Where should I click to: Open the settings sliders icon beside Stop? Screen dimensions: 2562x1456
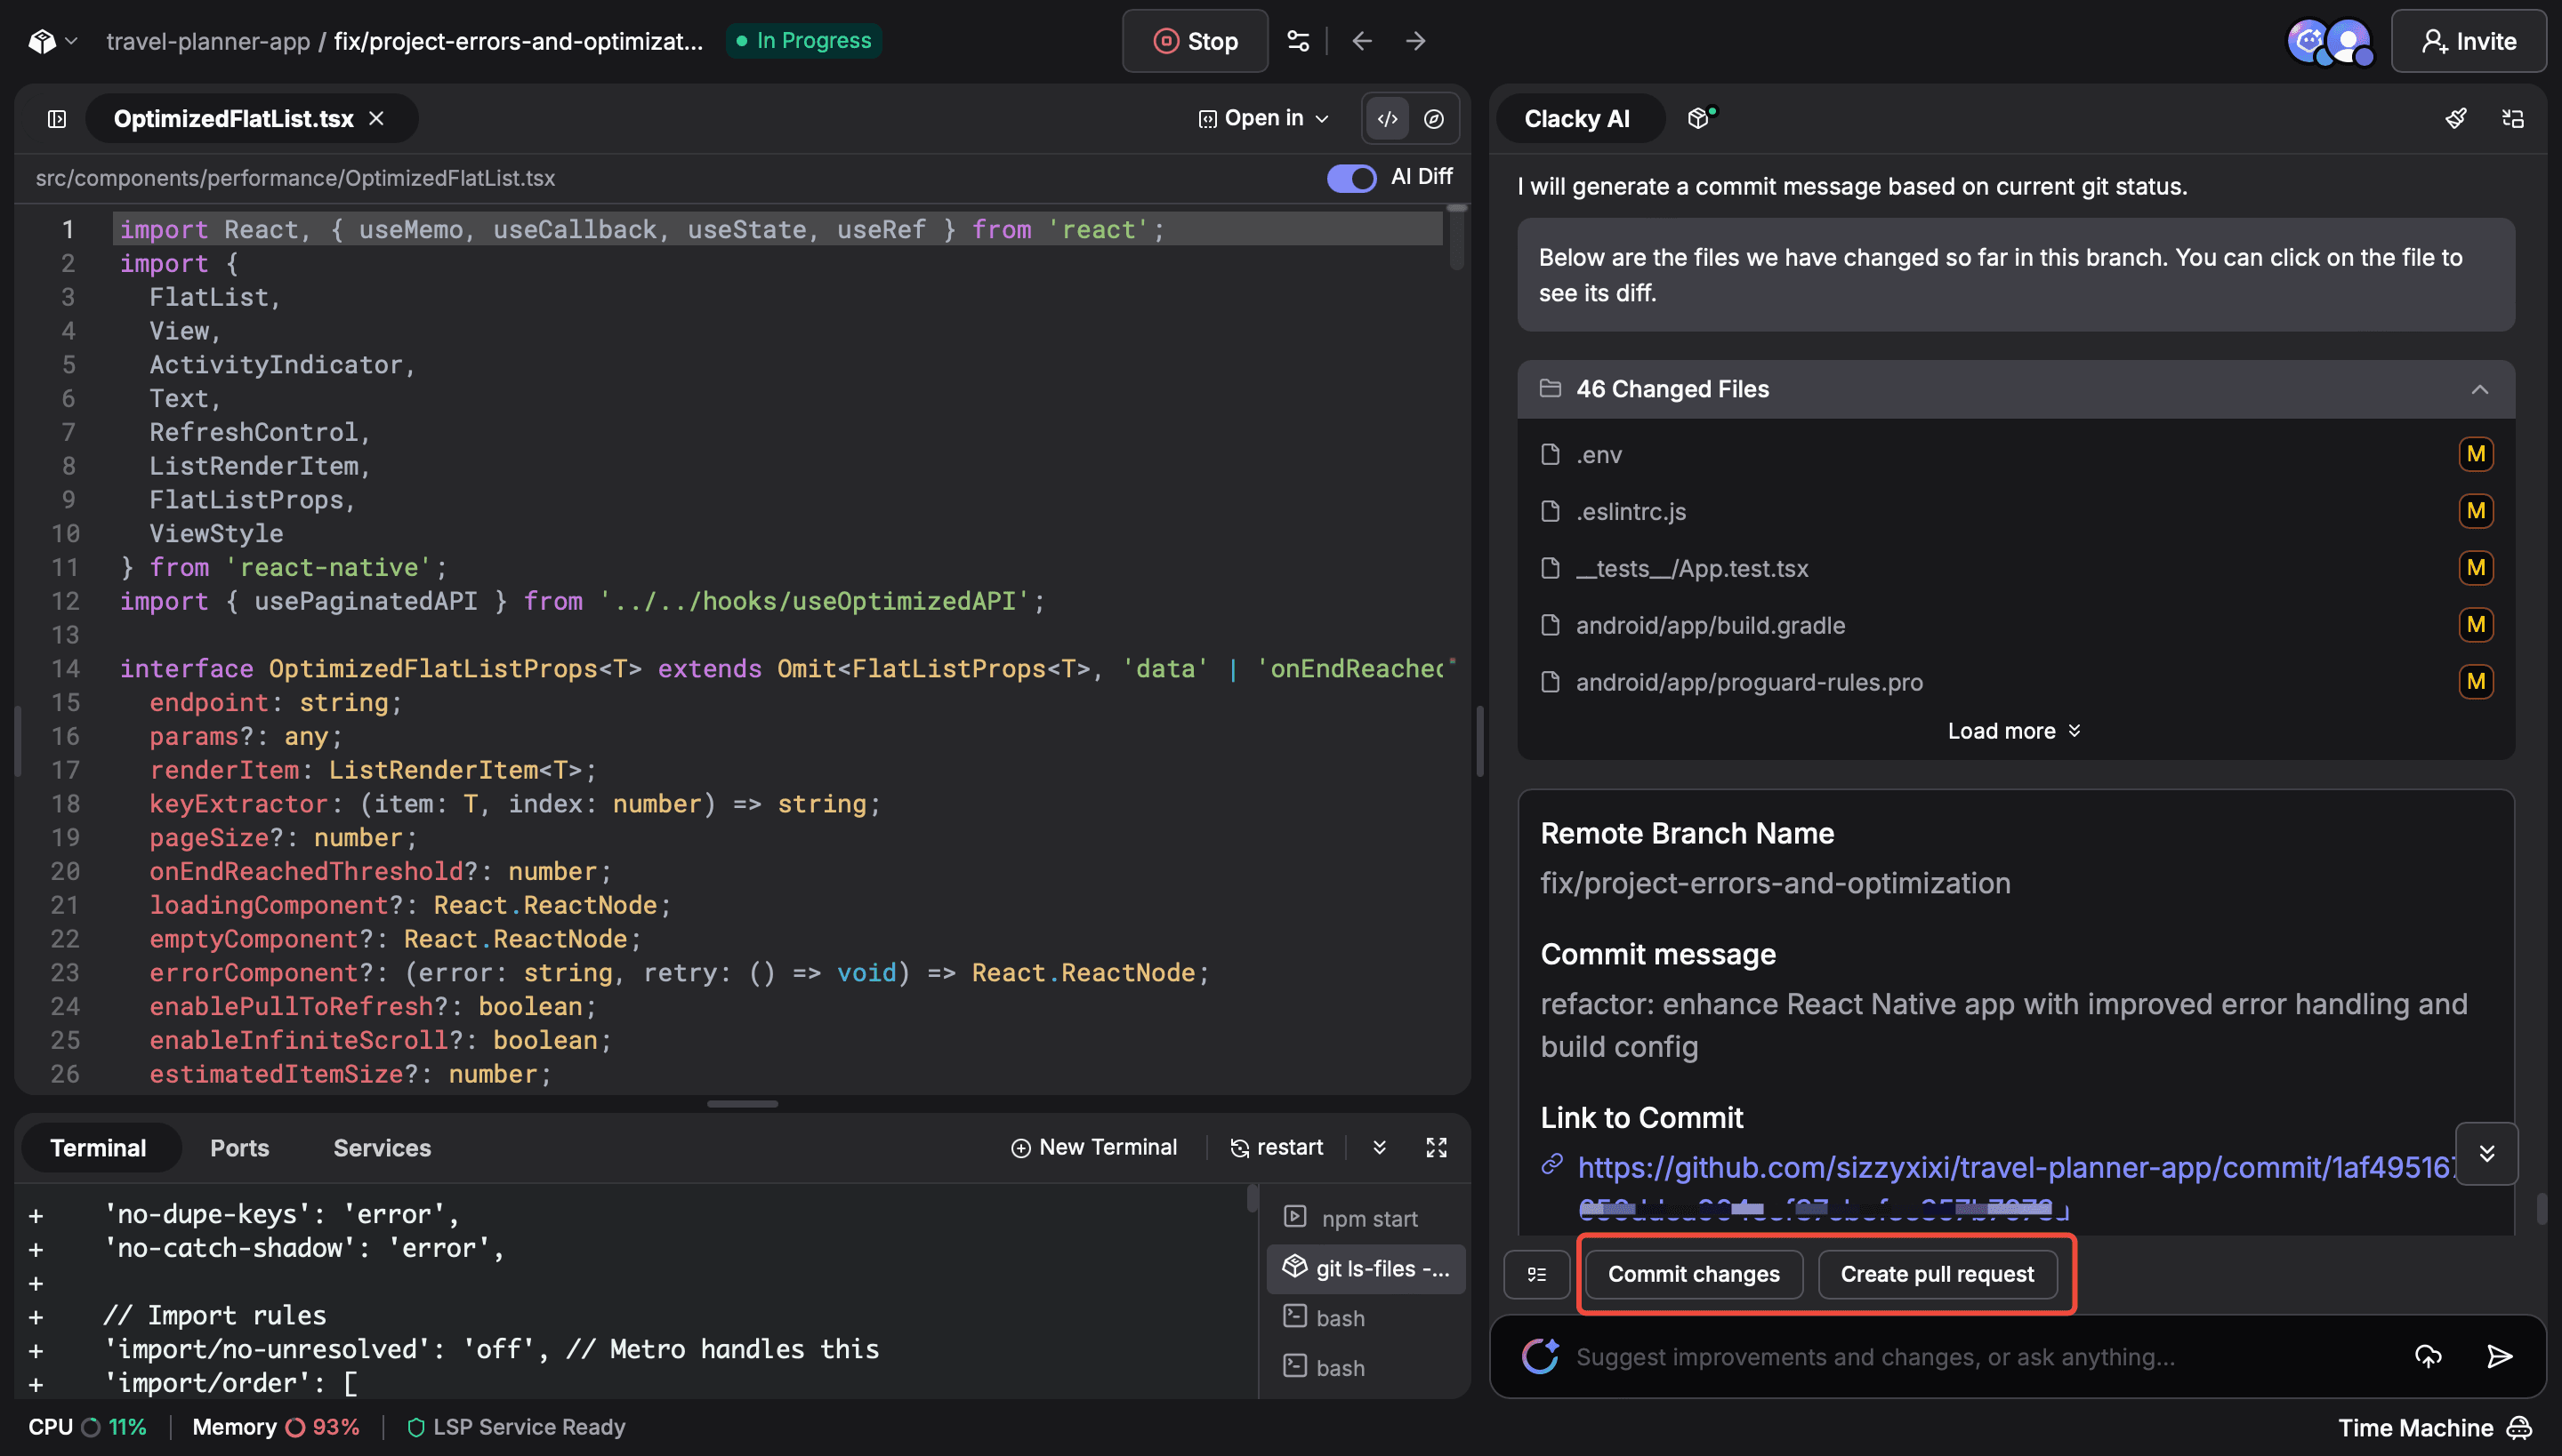tap(1298, 41)
